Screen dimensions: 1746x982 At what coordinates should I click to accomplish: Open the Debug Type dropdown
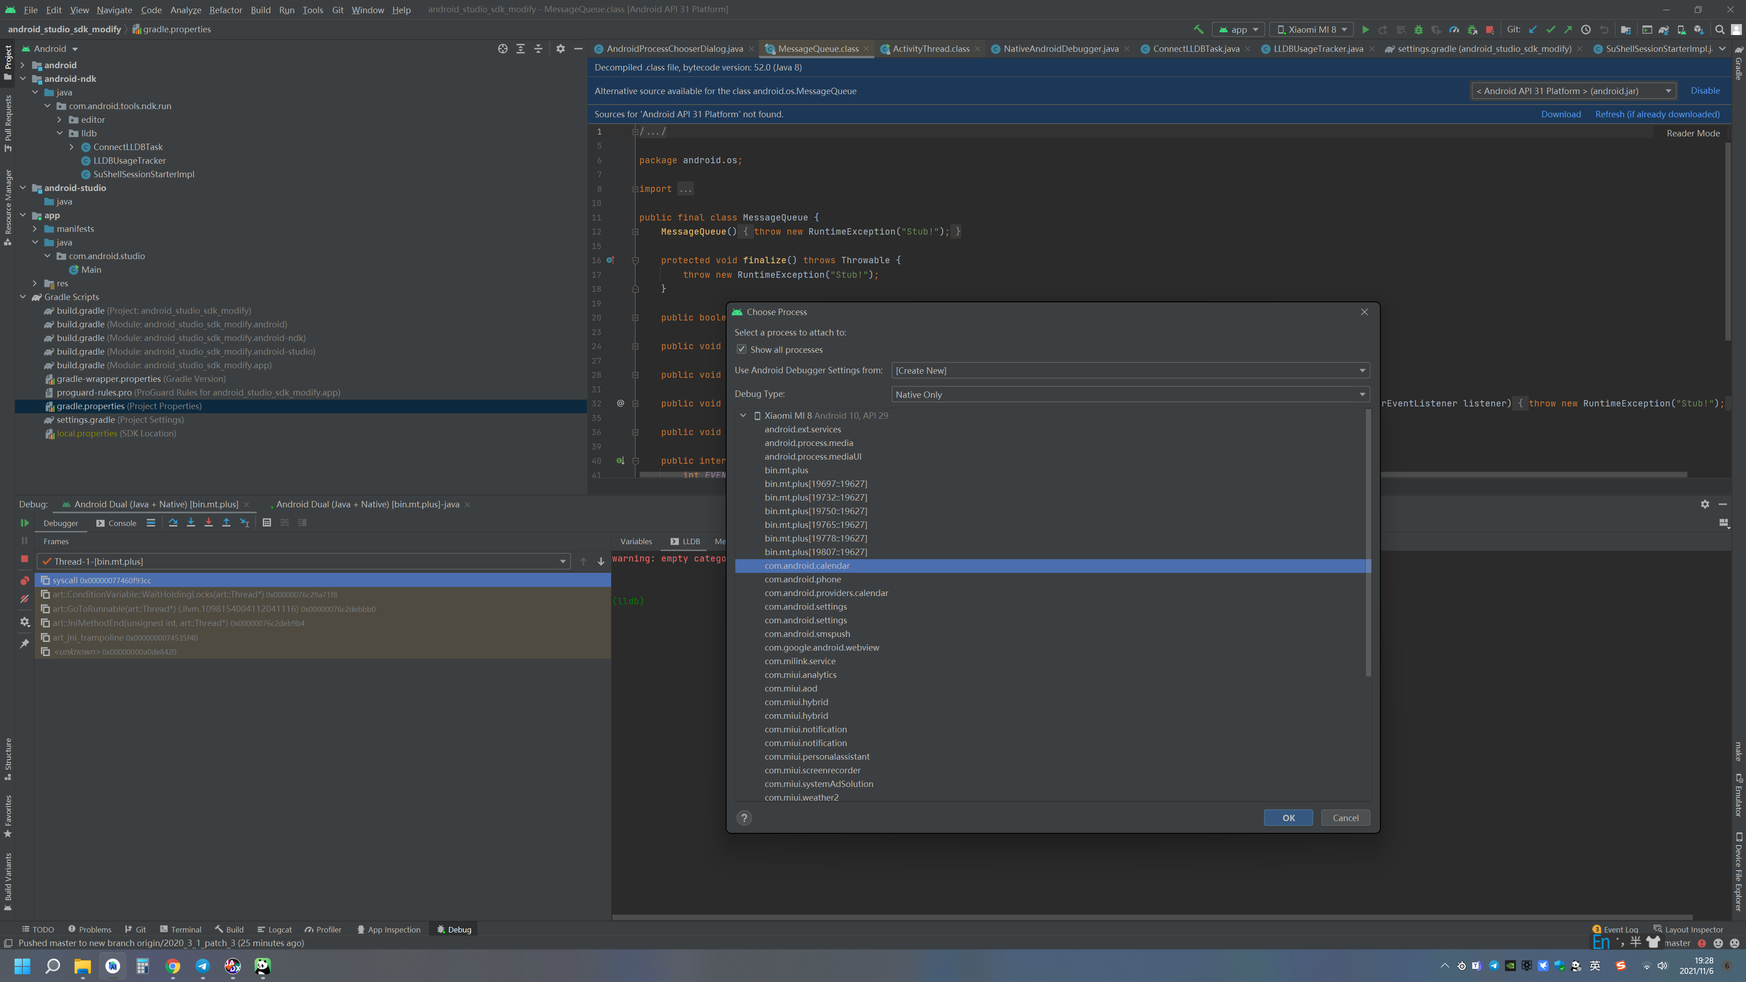1130,395
